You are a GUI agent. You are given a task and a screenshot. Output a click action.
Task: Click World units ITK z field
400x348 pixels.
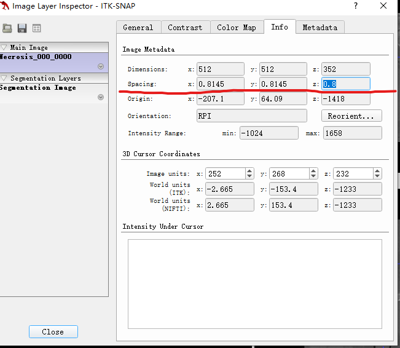[358, 189]
